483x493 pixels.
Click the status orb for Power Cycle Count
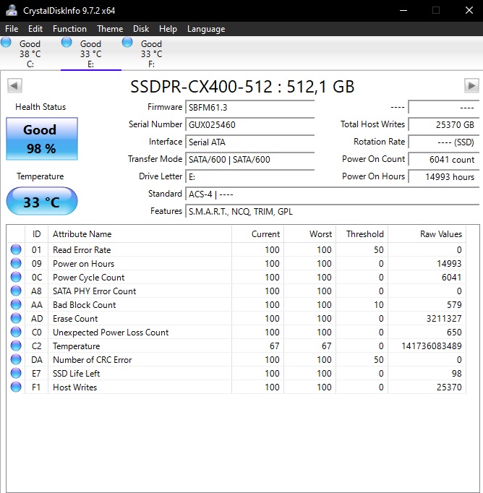(16, 277)
